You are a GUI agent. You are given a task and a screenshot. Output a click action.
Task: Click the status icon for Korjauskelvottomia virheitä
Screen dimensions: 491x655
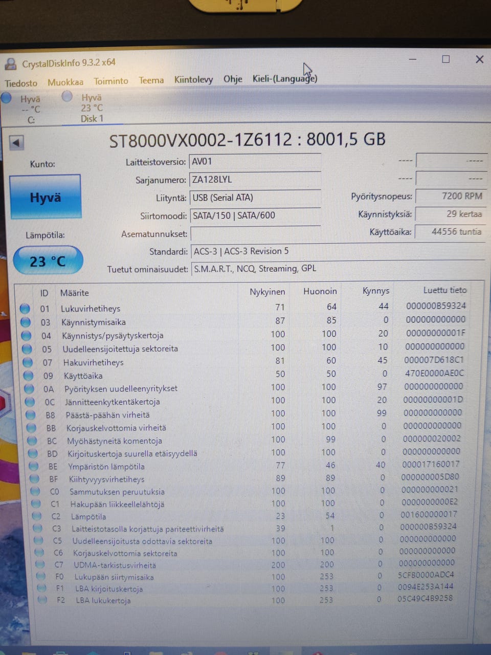click(x=32, y=428)
